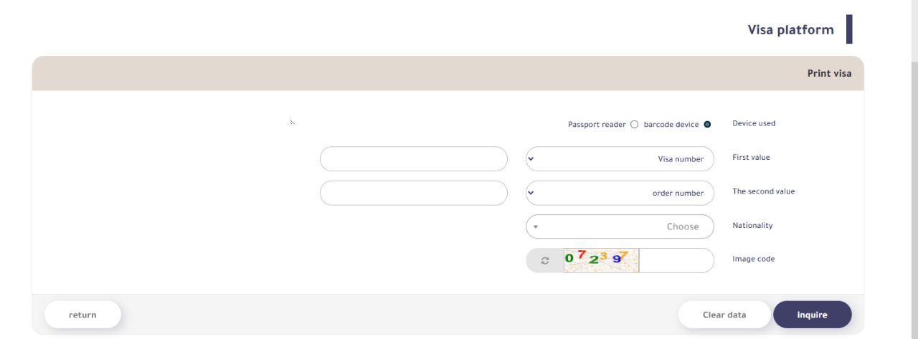Click the Device used label

[x=754, y=123]
